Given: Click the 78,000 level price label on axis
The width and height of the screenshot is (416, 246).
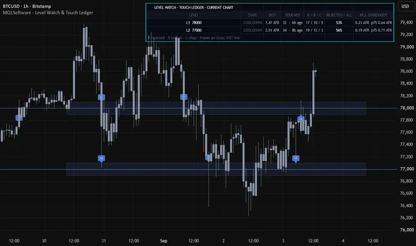Looking at the screenshot, I should tap(407, 108).
